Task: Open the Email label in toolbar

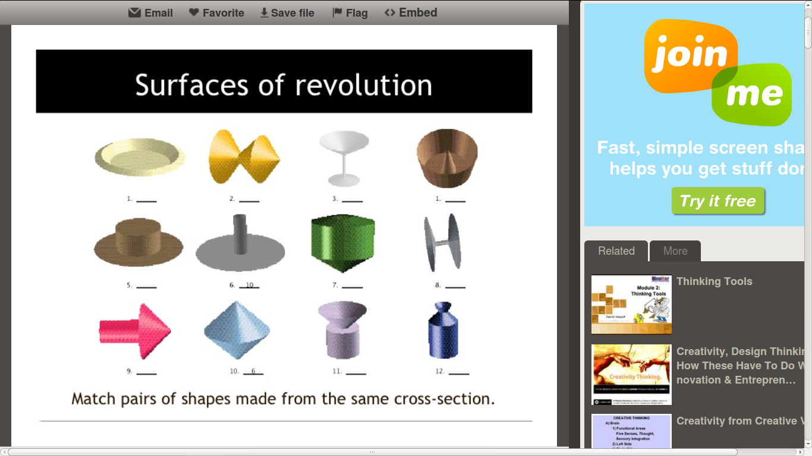Action: click(159, 13)
